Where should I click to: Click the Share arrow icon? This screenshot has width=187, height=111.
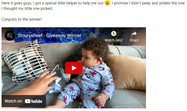point(134,33)
